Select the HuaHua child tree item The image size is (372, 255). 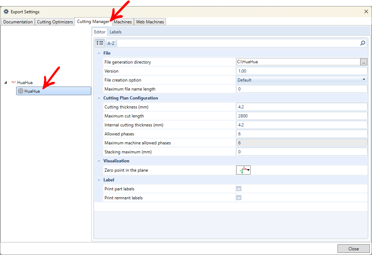pos(54,91)
